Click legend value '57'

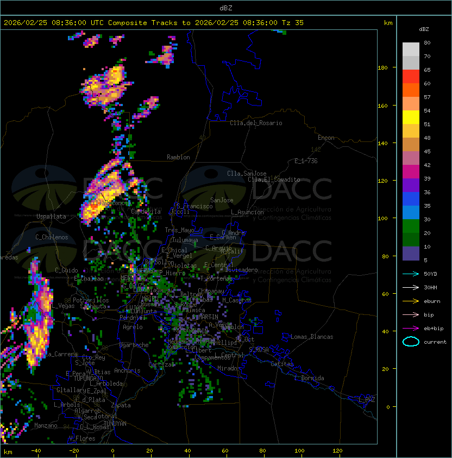427,97
